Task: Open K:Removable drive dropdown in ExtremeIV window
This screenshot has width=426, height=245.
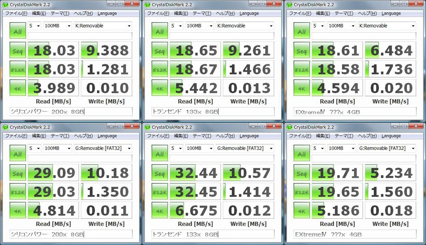Action: click(x=386, y=26)
